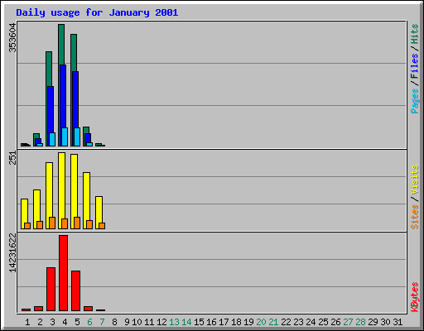Select the yellow Visits bar for day 1
424x331 pixels.
pyautogui.click(x=24, y=211)
